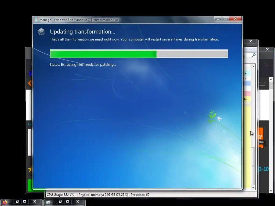Open the web page's large hamburger navigation menu
This screenshot has width=275, height=206.
(x=262, y=84)
